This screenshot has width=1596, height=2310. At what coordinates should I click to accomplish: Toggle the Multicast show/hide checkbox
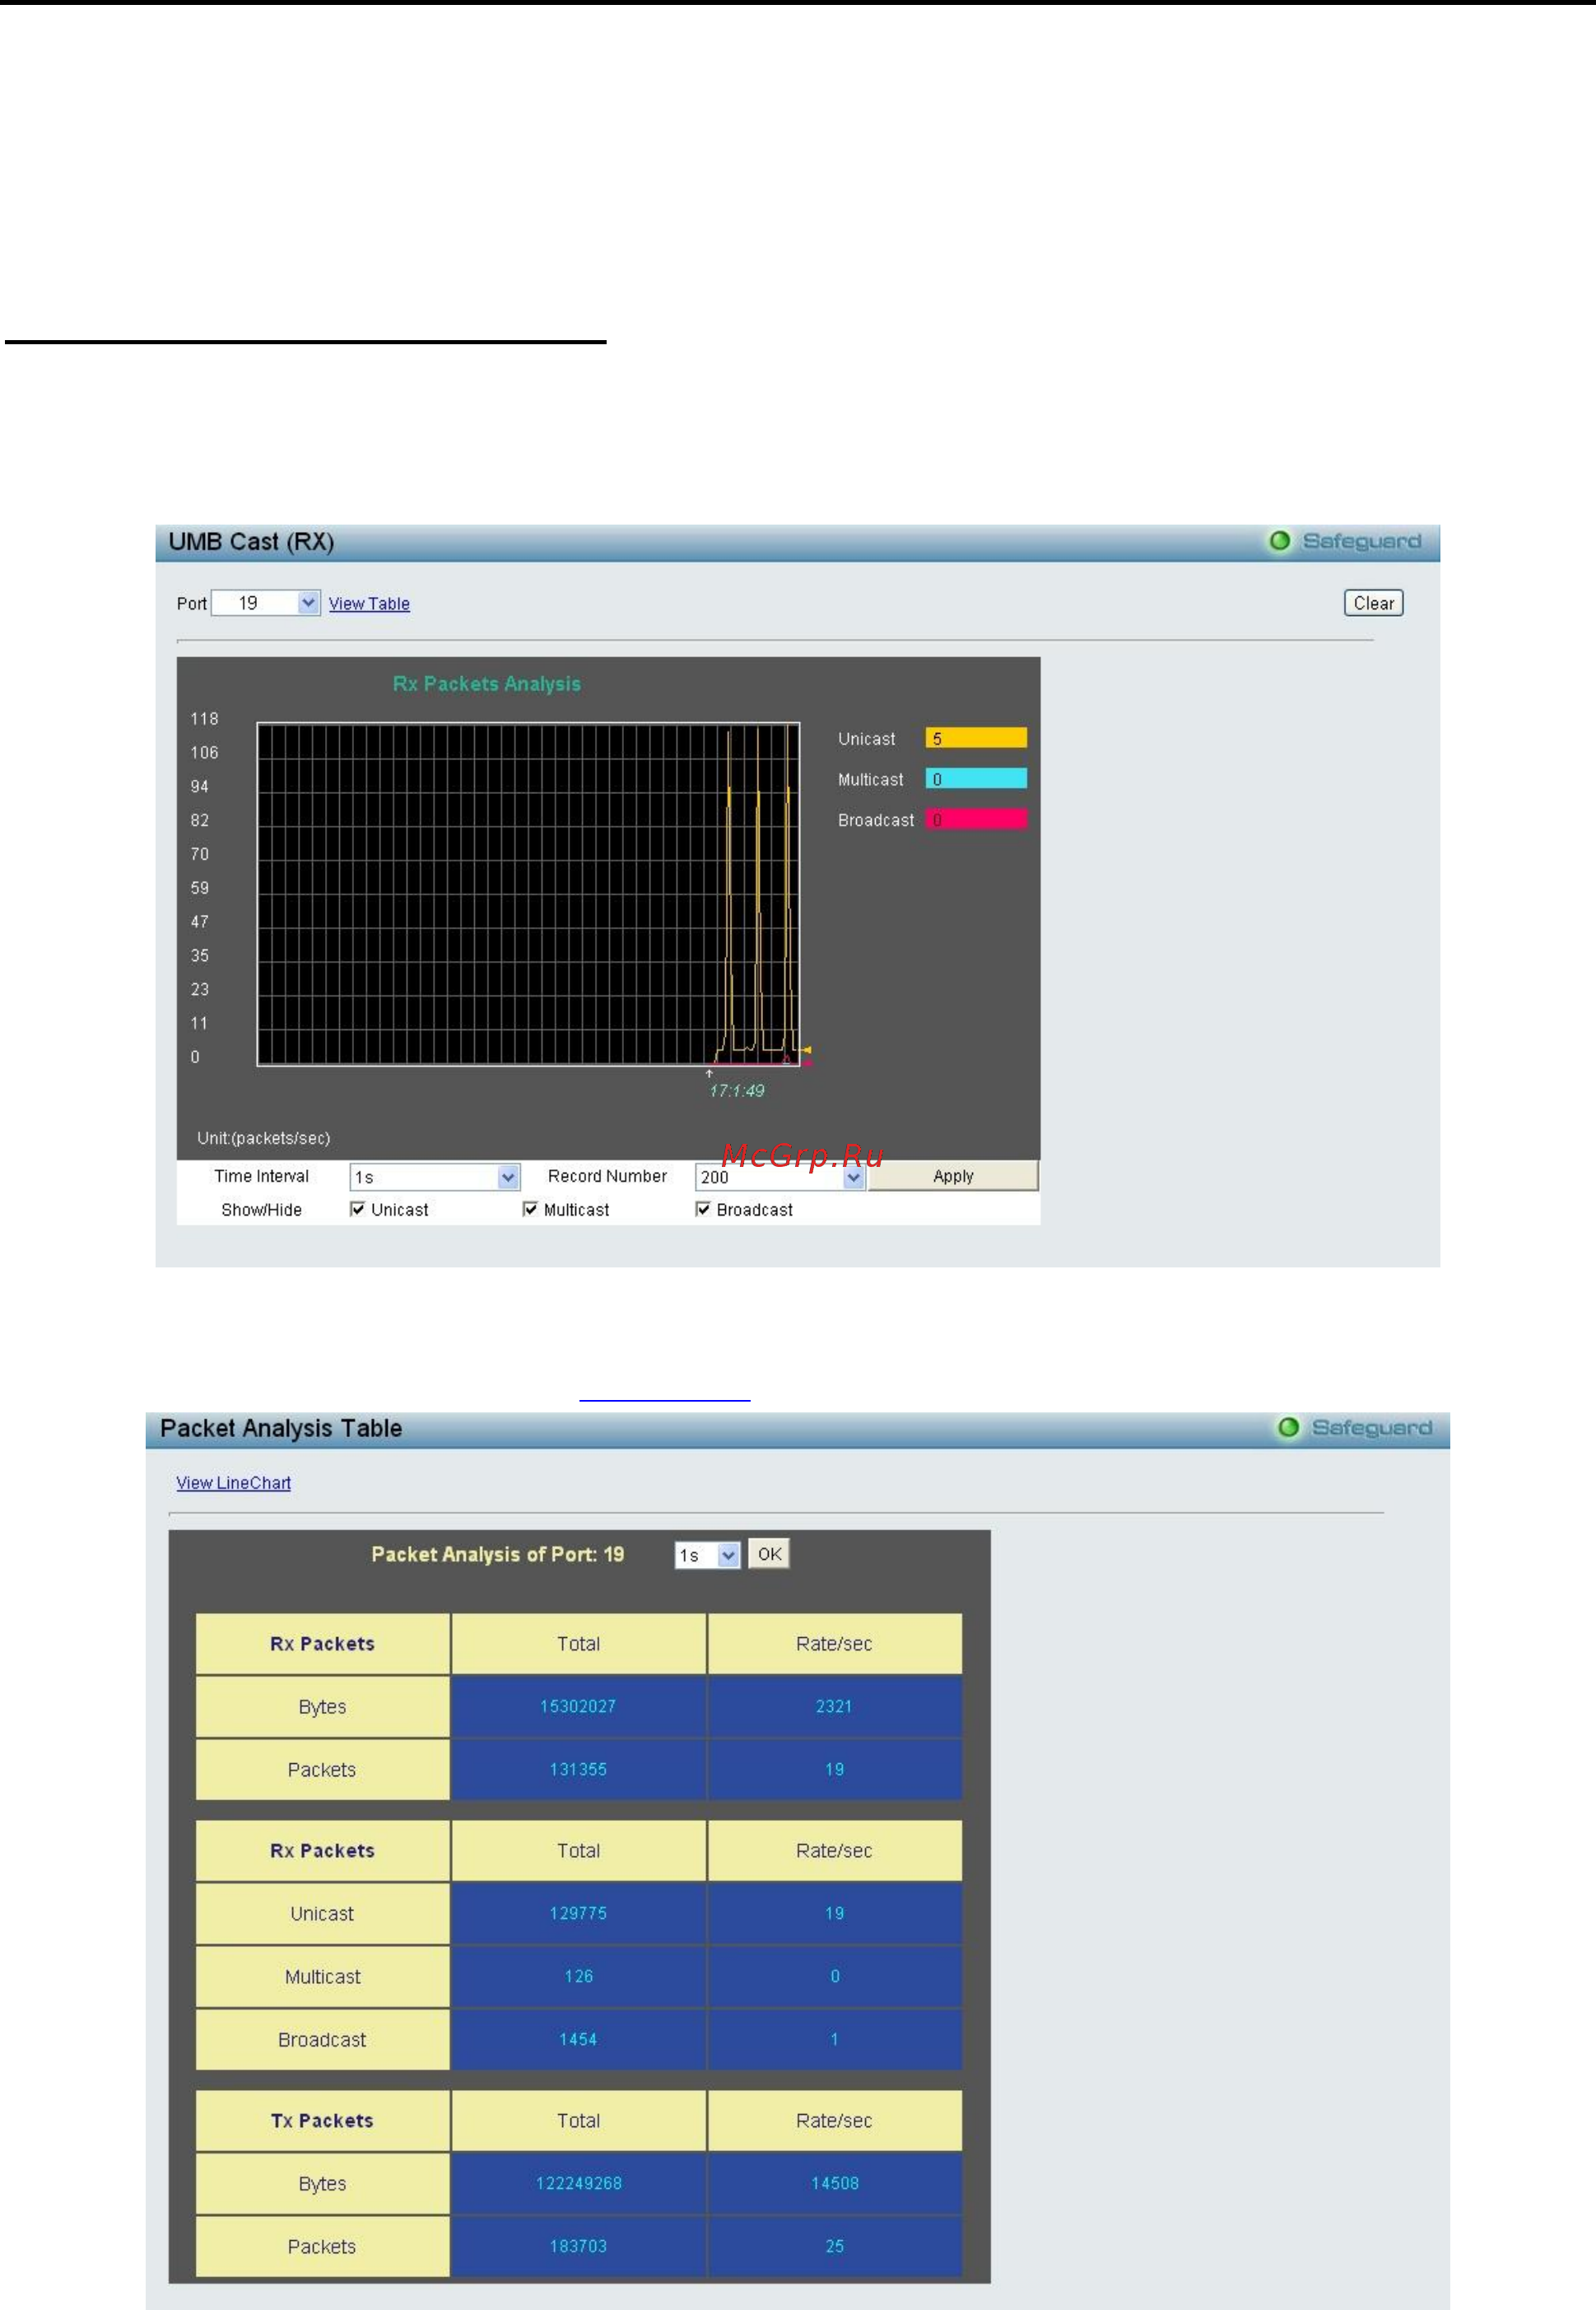pos(530,1208)
